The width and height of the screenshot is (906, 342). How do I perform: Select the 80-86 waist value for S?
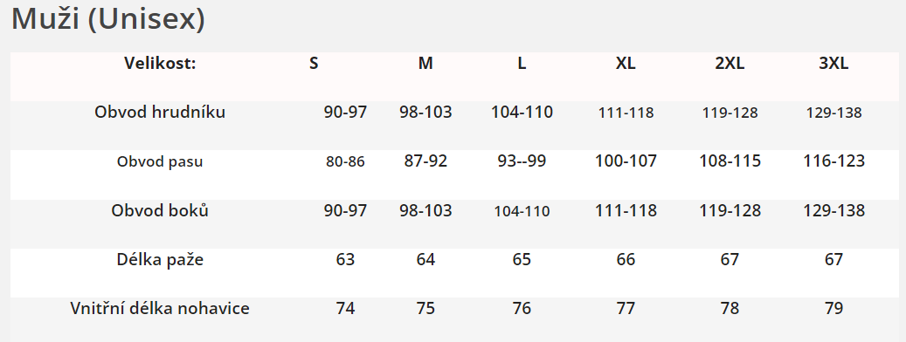point(345,162)
